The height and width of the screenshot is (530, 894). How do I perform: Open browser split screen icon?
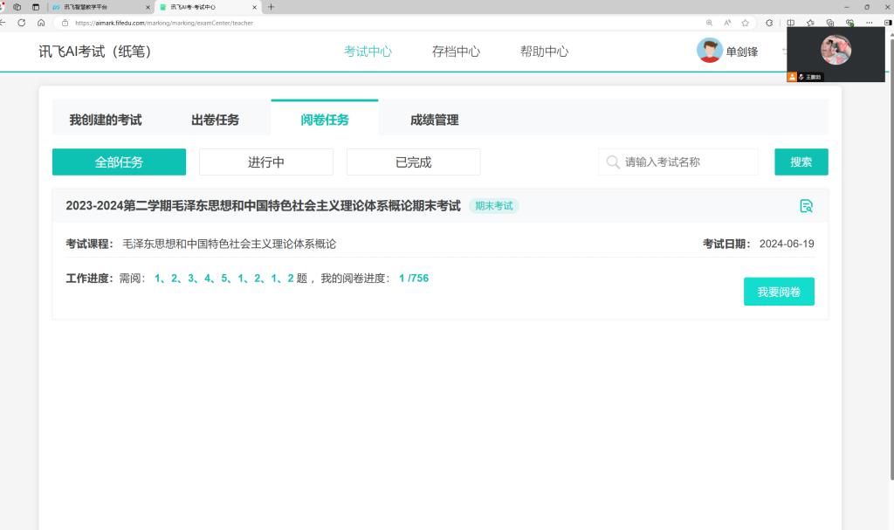pos(791,23)
